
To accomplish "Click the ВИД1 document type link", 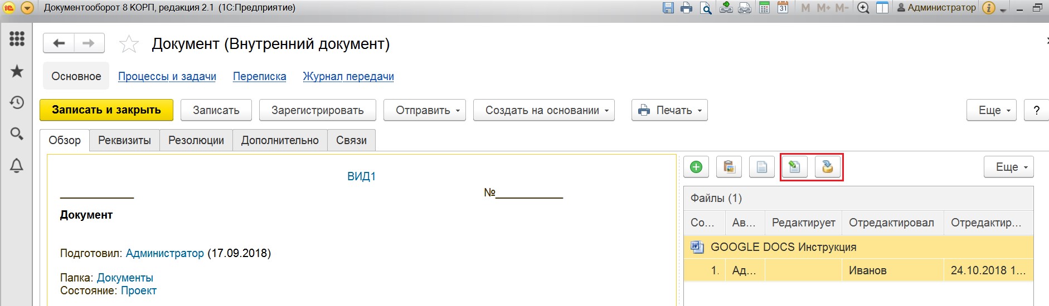I will point(361,176).
